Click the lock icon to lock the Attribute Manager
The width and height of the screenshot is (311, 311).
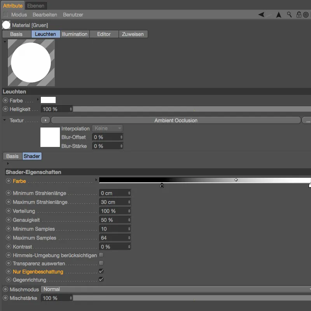click(x=299, y=14)
